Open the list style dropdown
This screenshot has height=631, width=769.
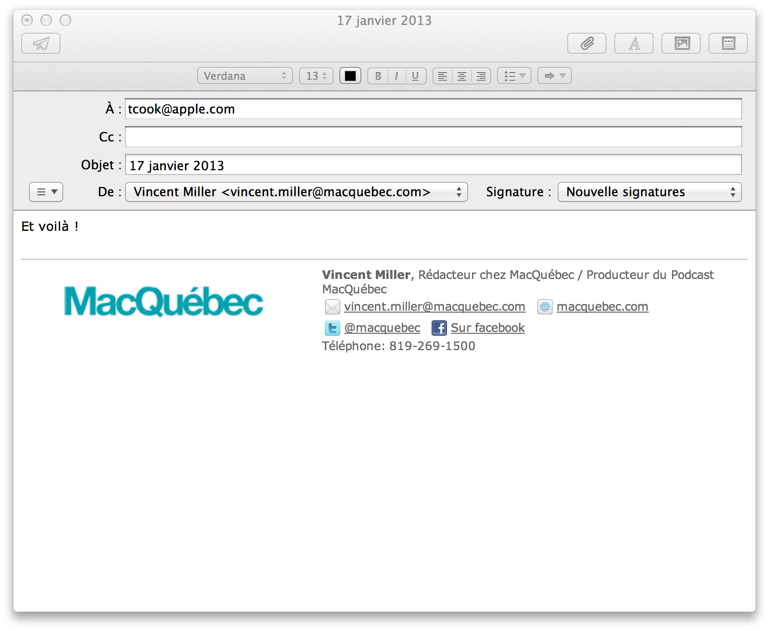pyautogui.click(x=514, y=76)
